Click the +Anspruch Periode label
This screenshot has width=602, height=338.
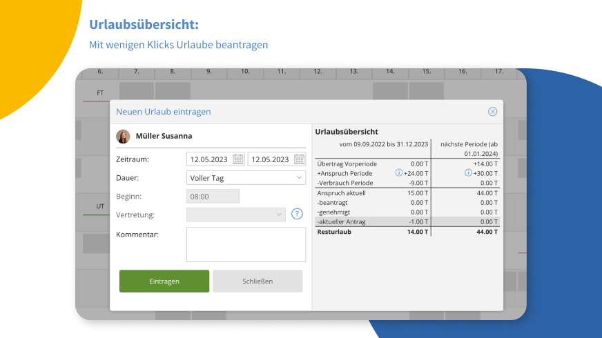[x=344, y=173]
